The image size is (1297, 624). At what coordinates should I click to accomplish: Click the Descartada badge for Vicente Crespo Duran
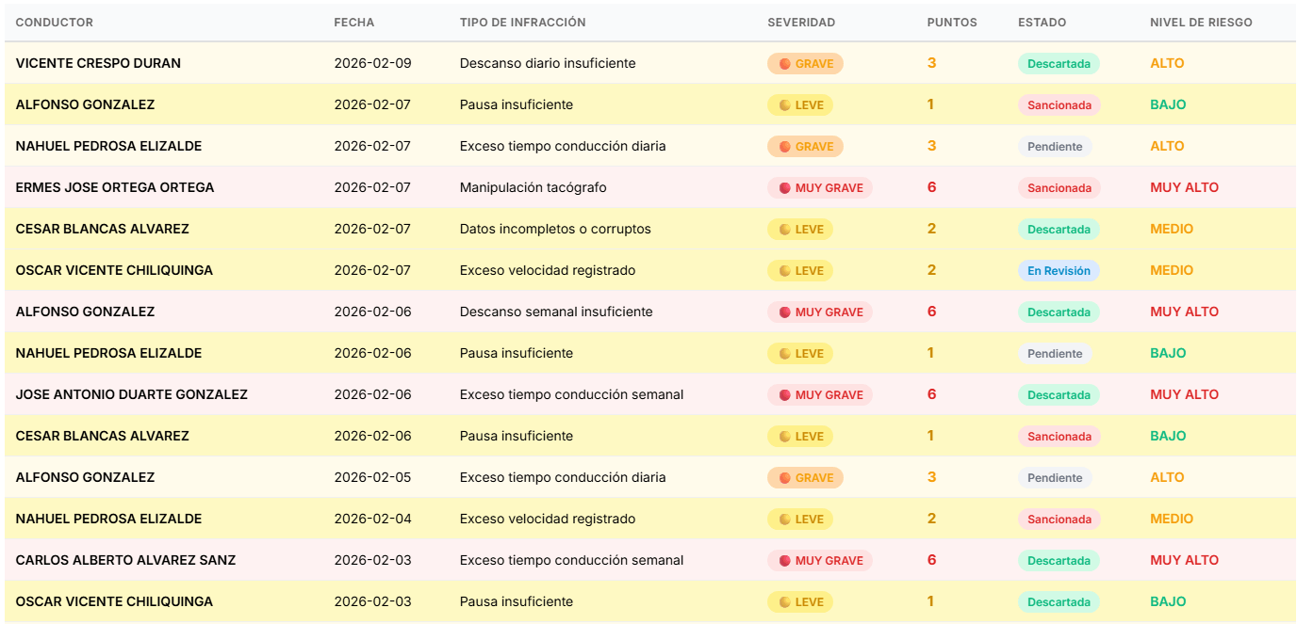pyautogui.click(x=1059, y=64)
